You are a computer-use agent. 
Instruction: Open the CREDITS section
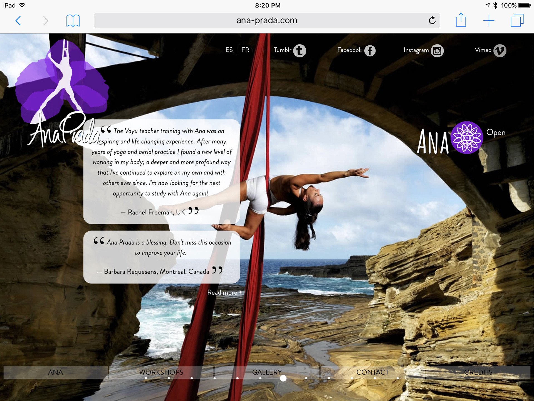pyautogui.click(x=478, y=372)
